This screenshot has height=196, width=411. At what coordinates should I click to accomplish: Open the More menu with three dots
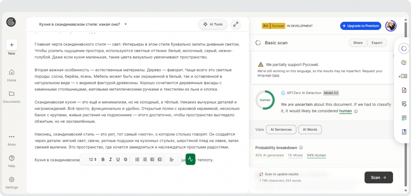[12, 140]
